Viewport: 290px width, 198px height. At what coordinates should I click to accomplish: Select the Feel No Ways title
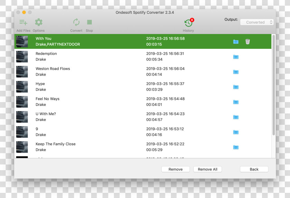tap(48, 99)
